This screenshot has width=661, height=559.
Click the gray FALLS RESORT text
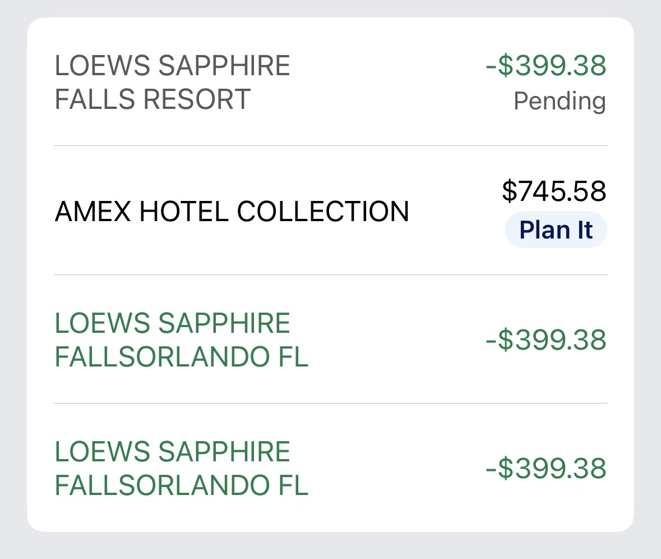point(152,100)
